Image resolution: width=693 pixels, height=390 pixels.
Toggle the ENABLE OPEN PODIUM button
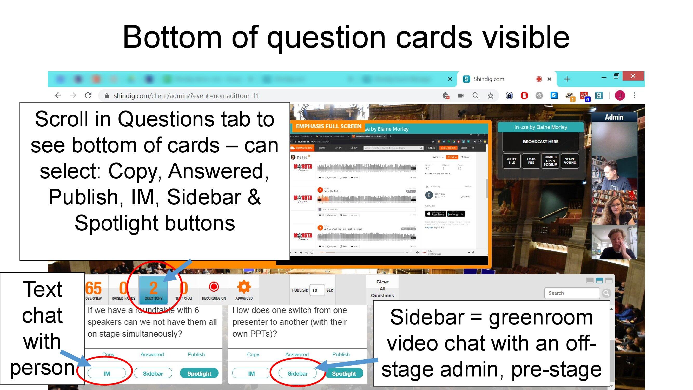(551, 161)
